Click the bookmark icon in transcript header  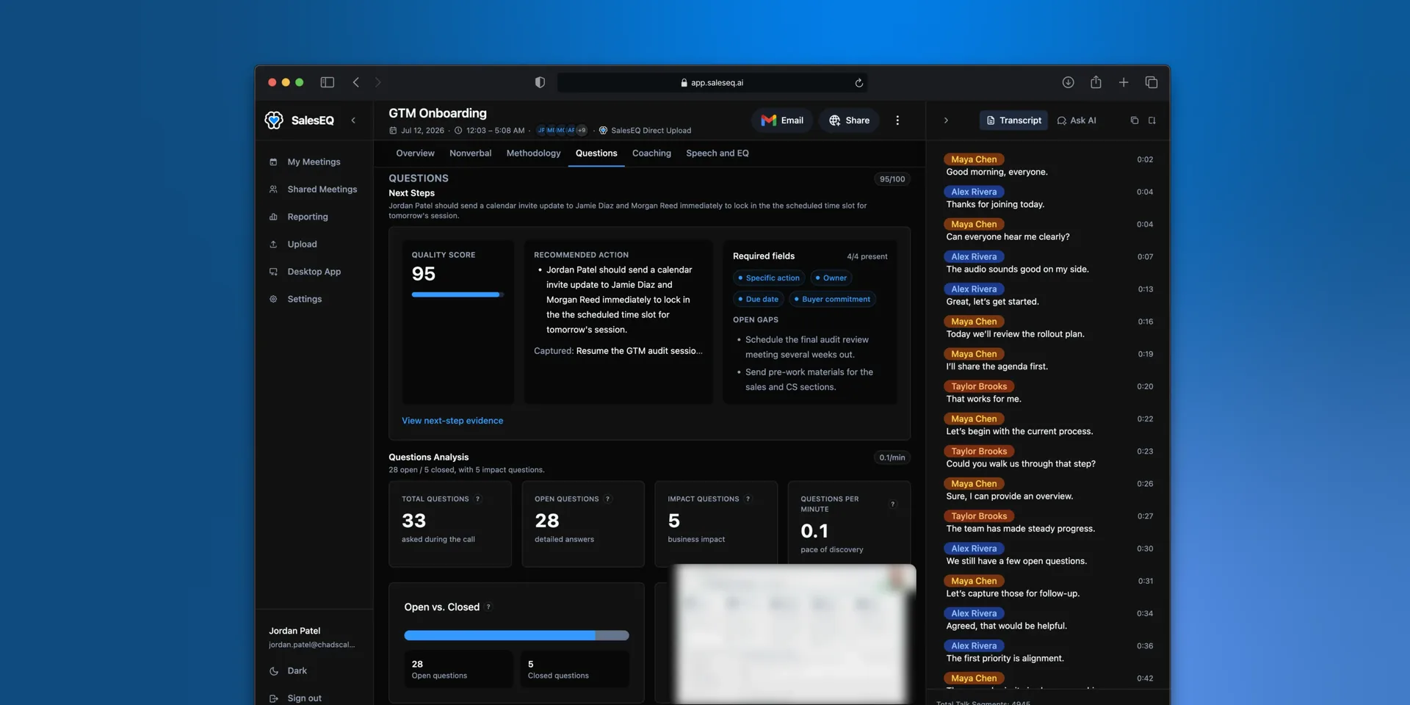(1152, 120)
